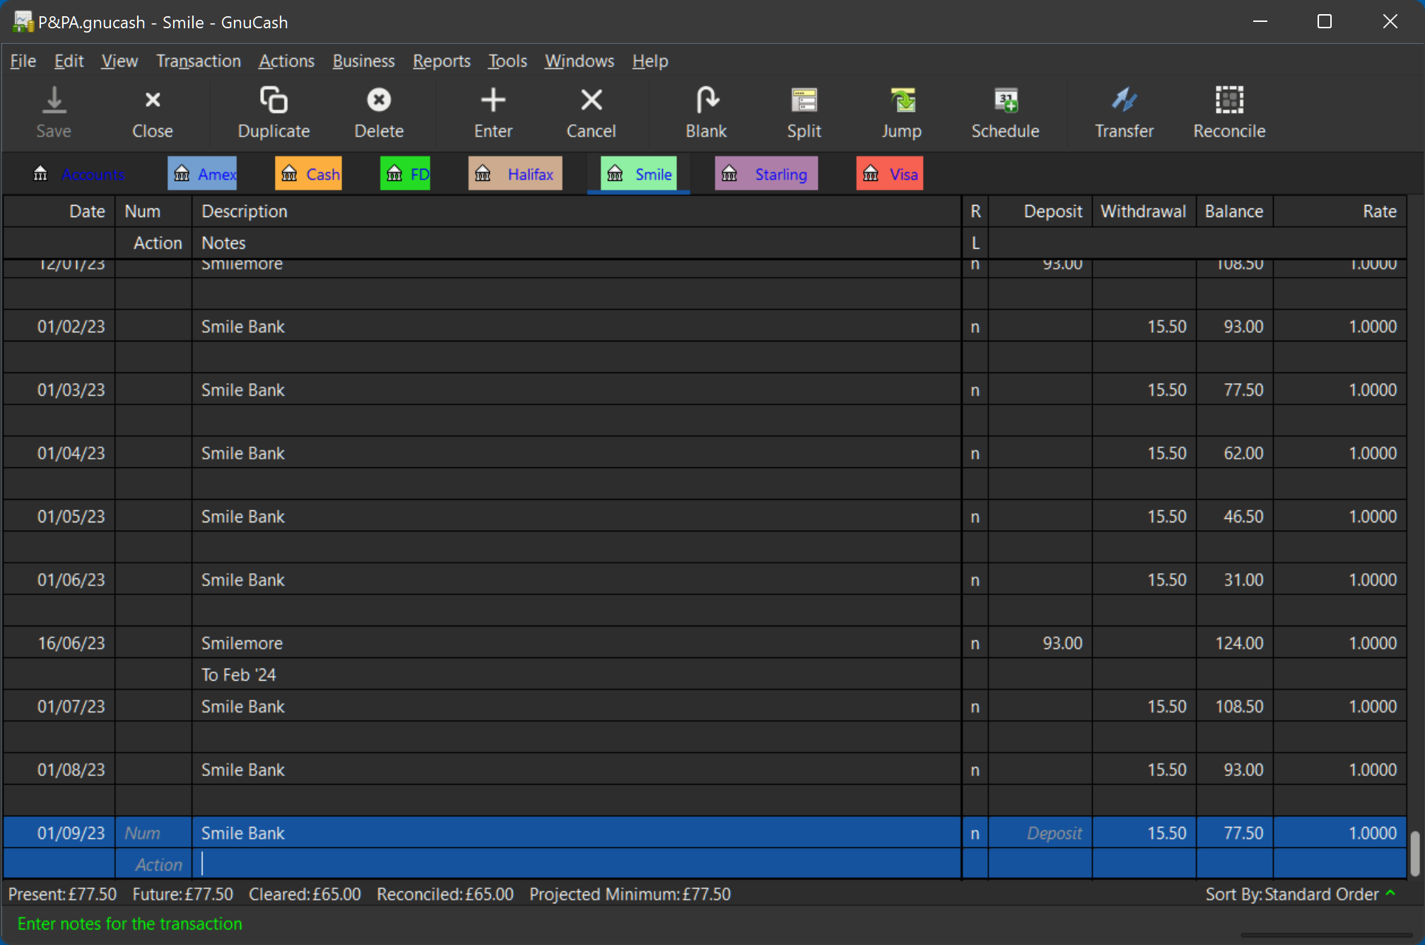Viewport: 1425px width, 945px height.
Task: Record the transaction with Enter icon
Action: pos(493,100)
